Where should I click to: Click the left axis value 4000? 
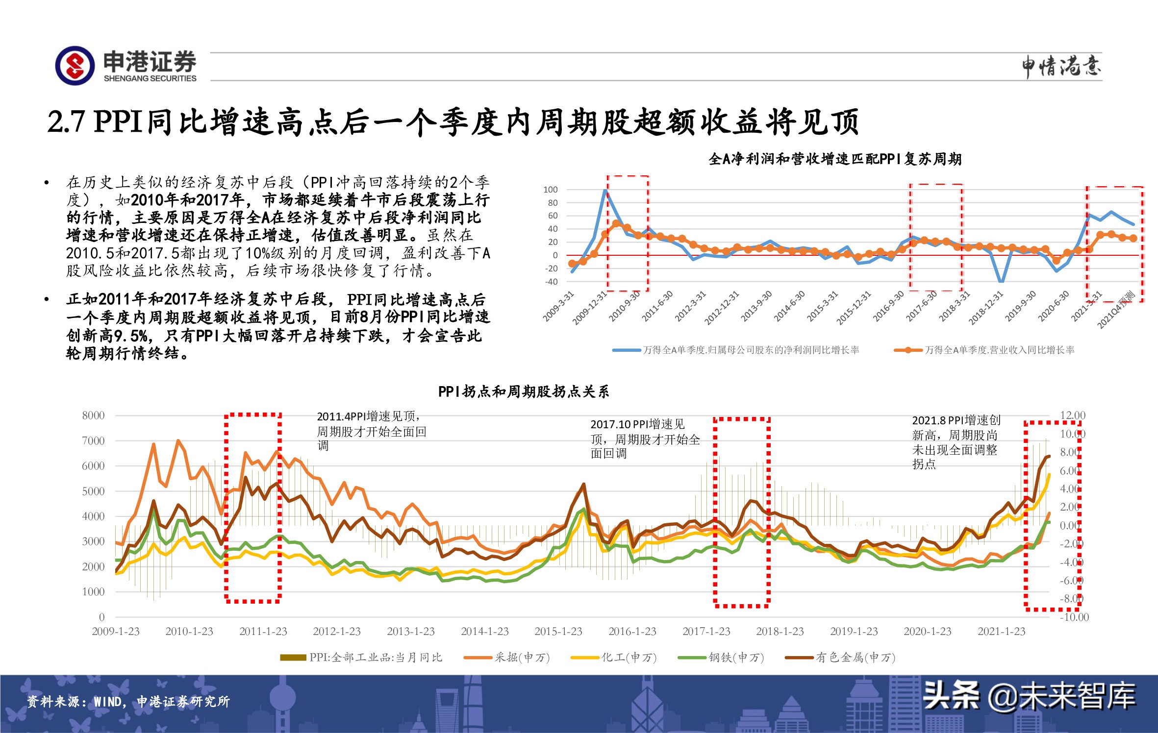pos(93,516)
